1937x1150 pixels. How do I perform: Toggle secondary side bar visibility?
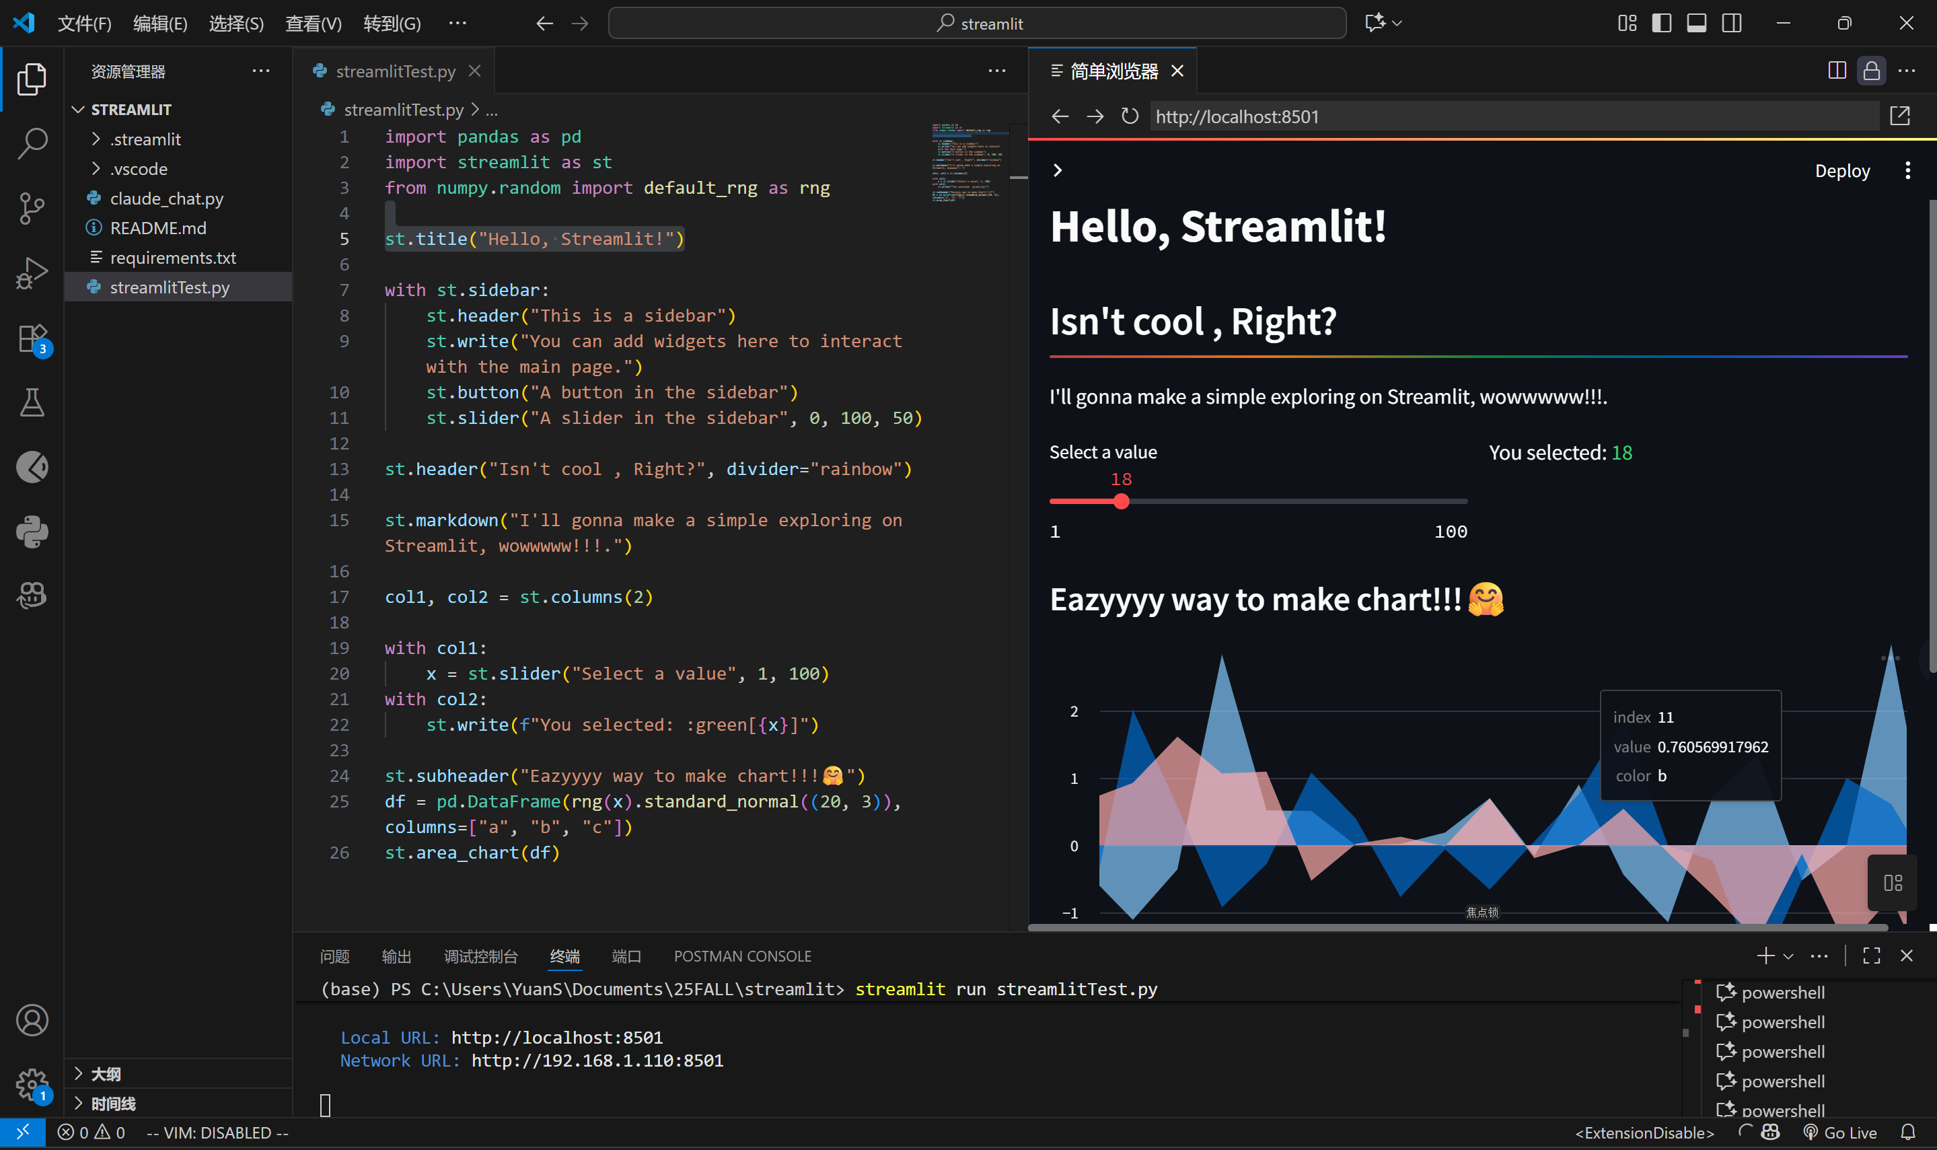coord(1731,24)
